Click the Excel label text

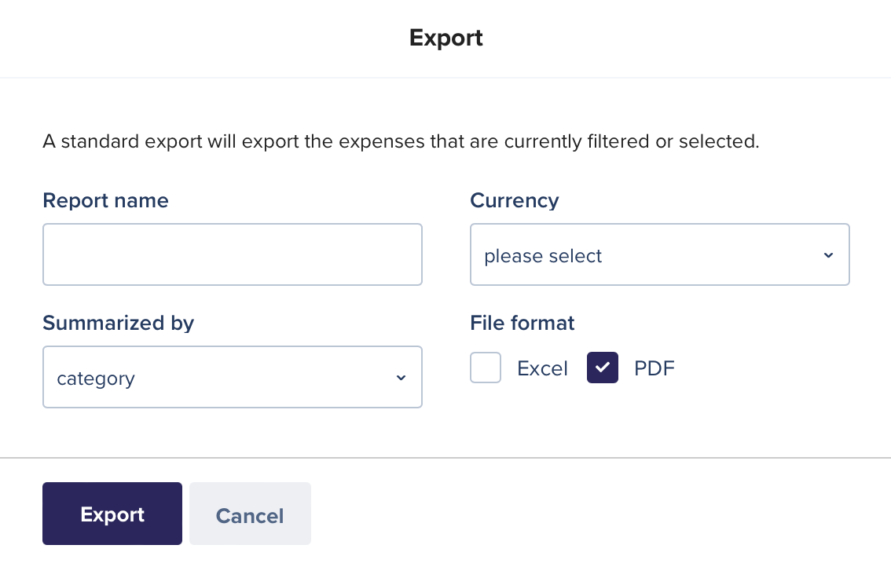[542, 368]
